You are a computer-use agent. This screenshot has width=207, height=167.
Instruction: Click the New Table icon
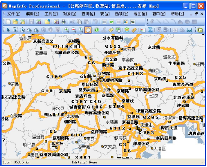coord(8,21)
